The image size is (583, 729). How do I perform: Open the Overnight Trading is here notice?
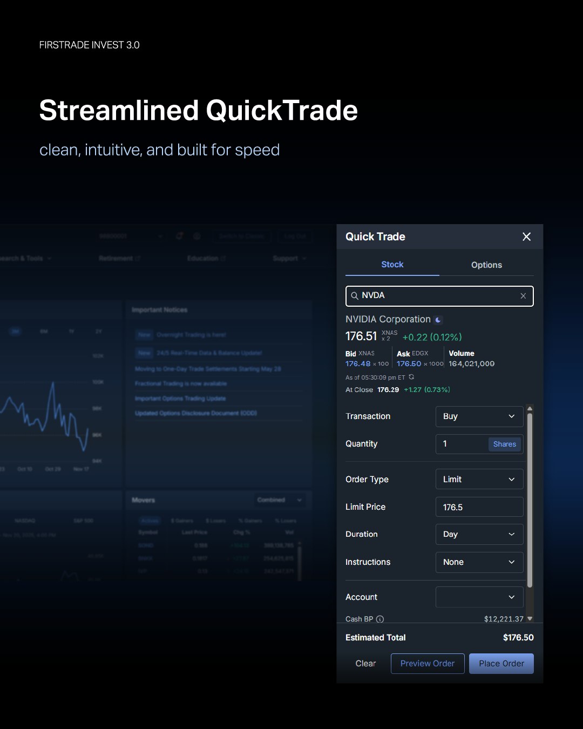(191, 335)
